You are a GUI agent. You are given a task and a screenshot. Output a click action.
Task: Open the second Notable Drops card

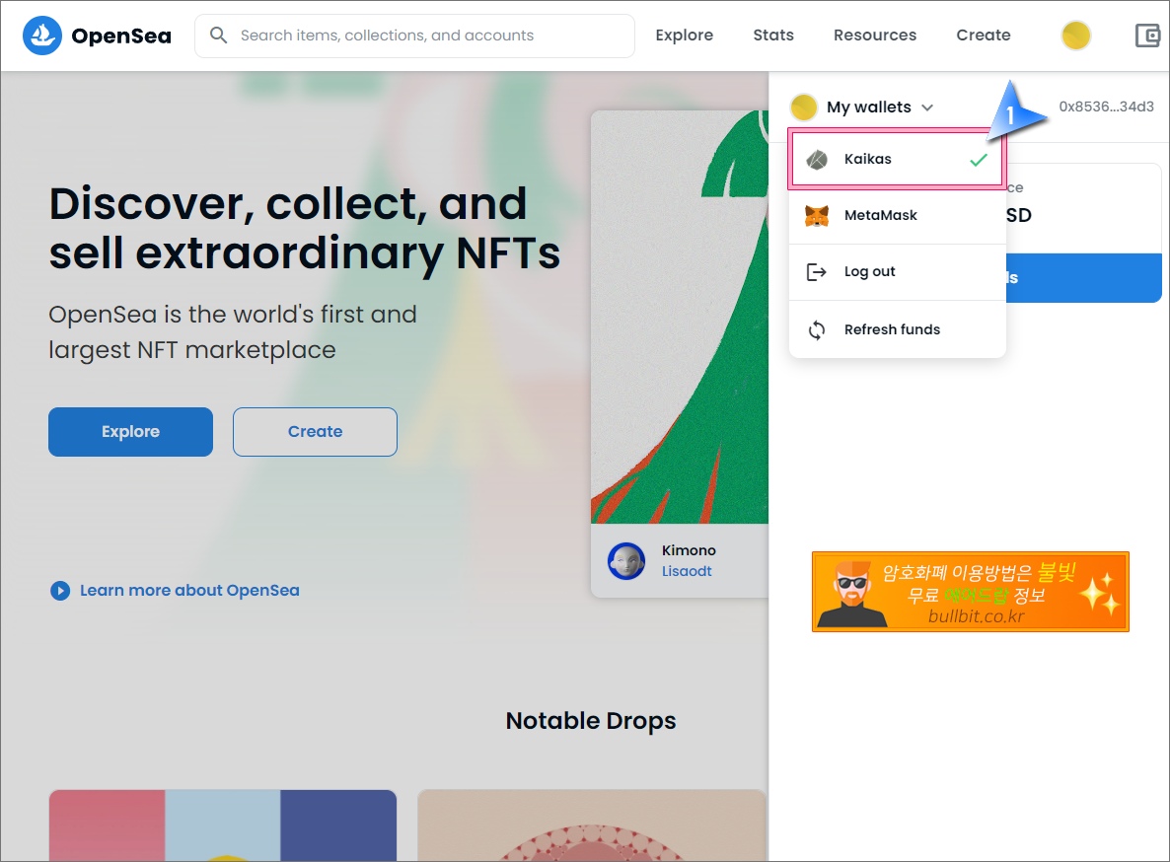[x=592, y=826]
